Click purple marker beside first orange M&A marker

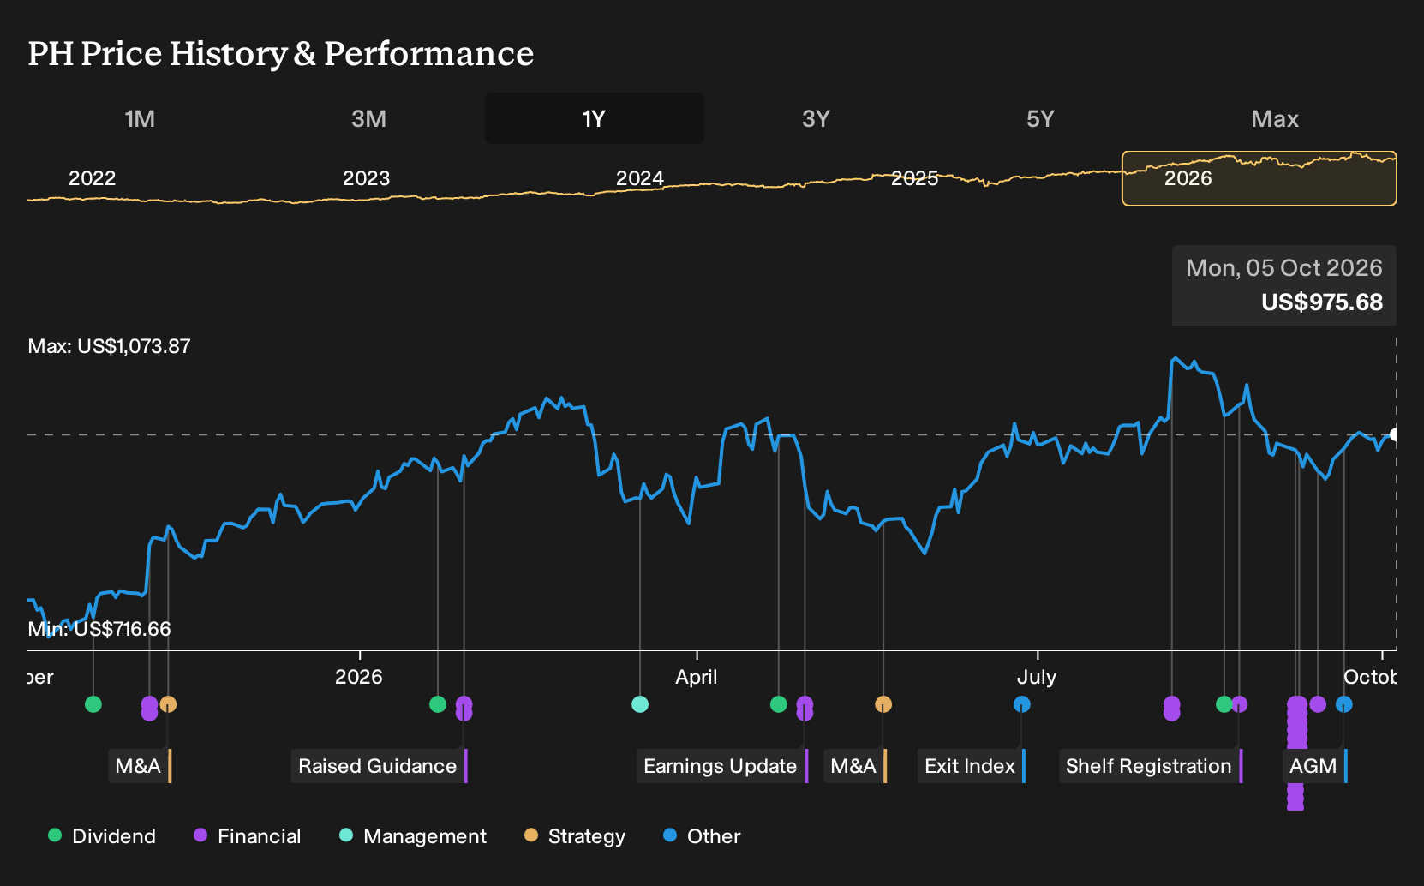coord(149,709)
